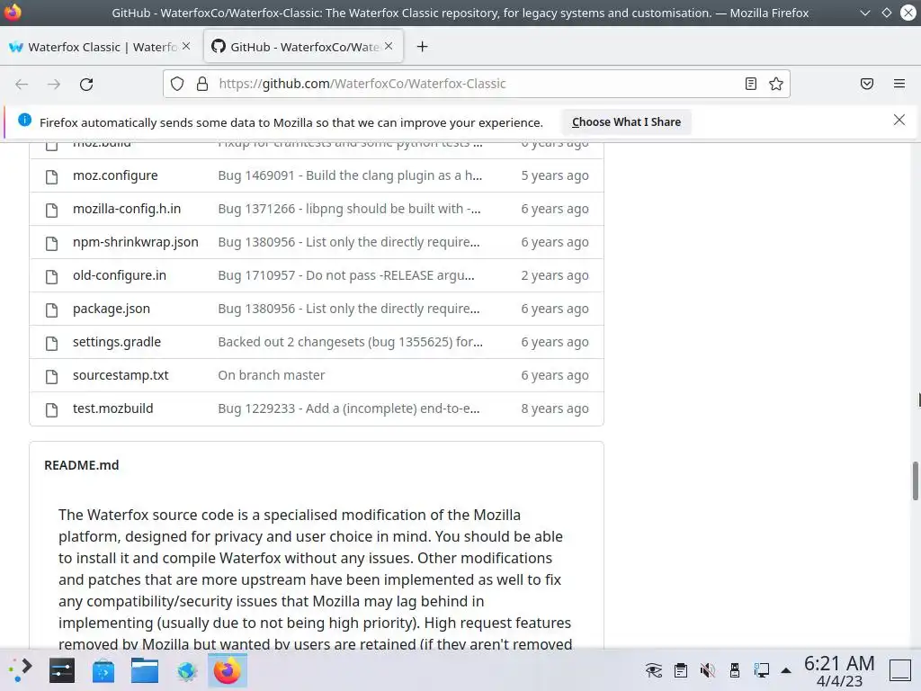921x691 pixels.
Task: Click the page vertical scrollbar thumb
Action: [x=915, y=480]
